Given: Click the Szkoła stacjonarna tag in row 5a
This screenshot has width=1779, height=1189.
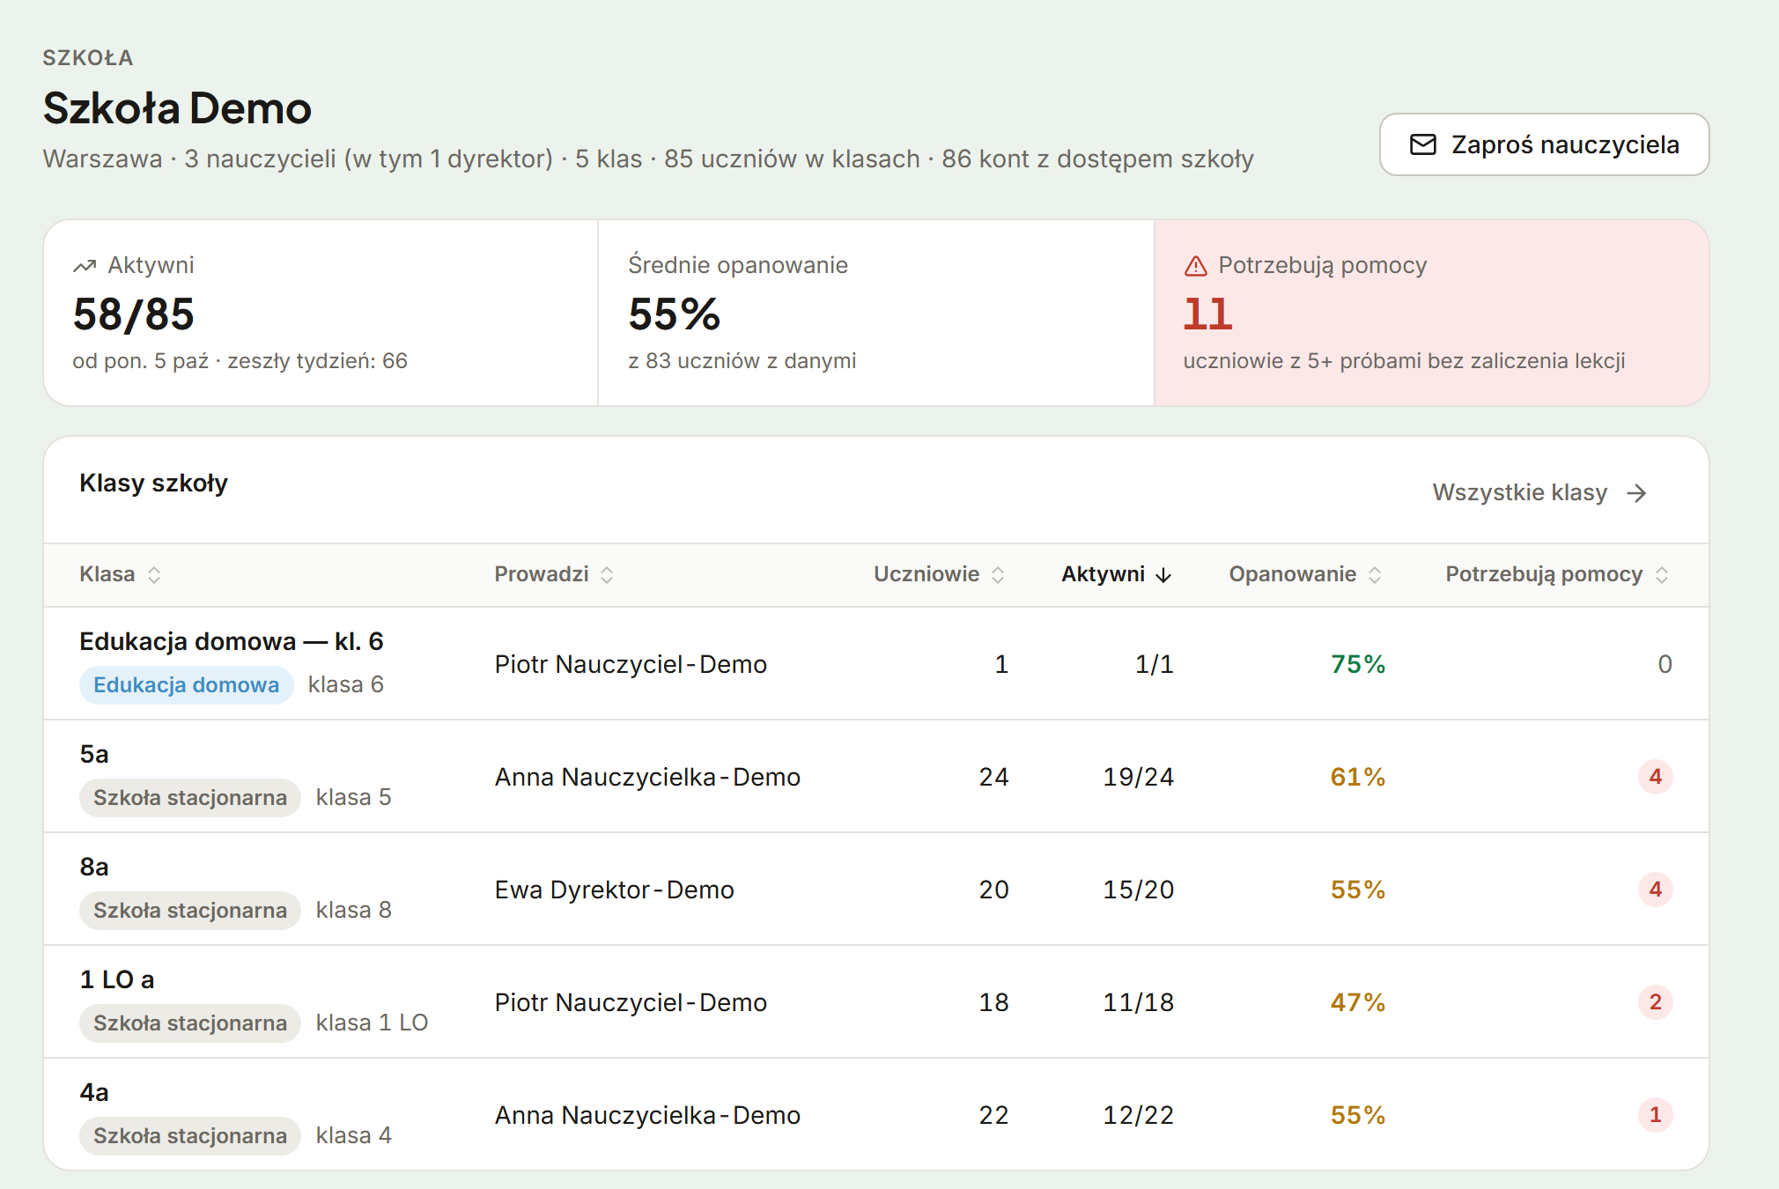Looking at the screenshot, I should pos(190,798).
